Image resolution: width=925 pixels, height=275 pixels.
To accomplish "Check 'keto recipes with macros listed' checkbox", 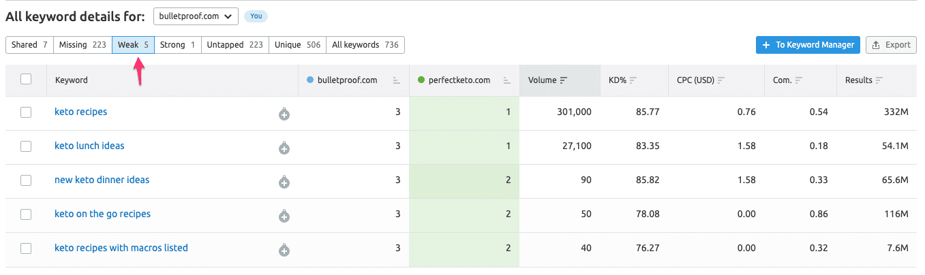I will pyautogui.click(x=26, y=248).
